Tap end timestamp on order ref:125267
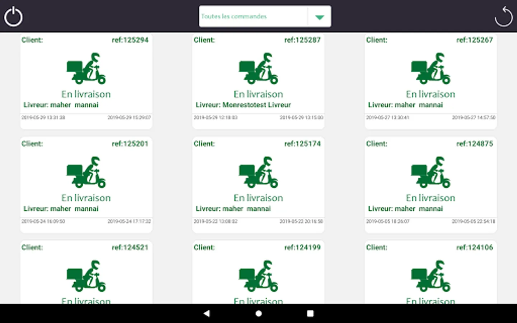Image resolution: width=517 pixels, height=323 pixels. tap(474, 117)
